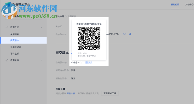Click the 暂无 value for 后台主页

(x=73, y=78)
